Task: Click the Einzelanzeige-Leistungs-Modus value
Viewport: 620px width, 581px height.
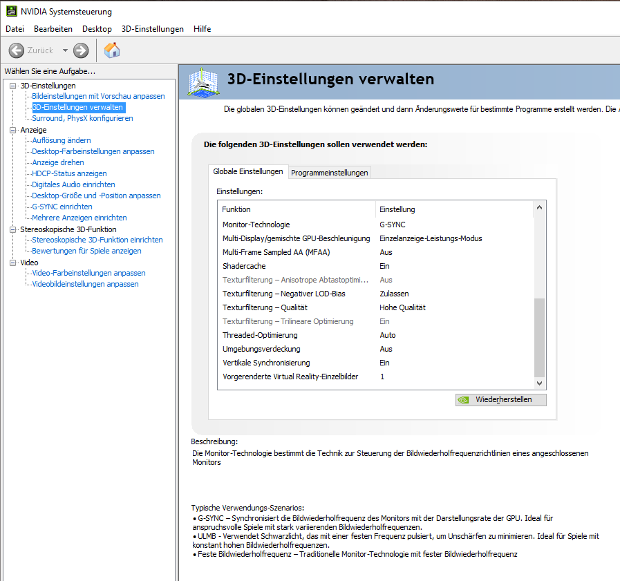Action: coord(431,238)
